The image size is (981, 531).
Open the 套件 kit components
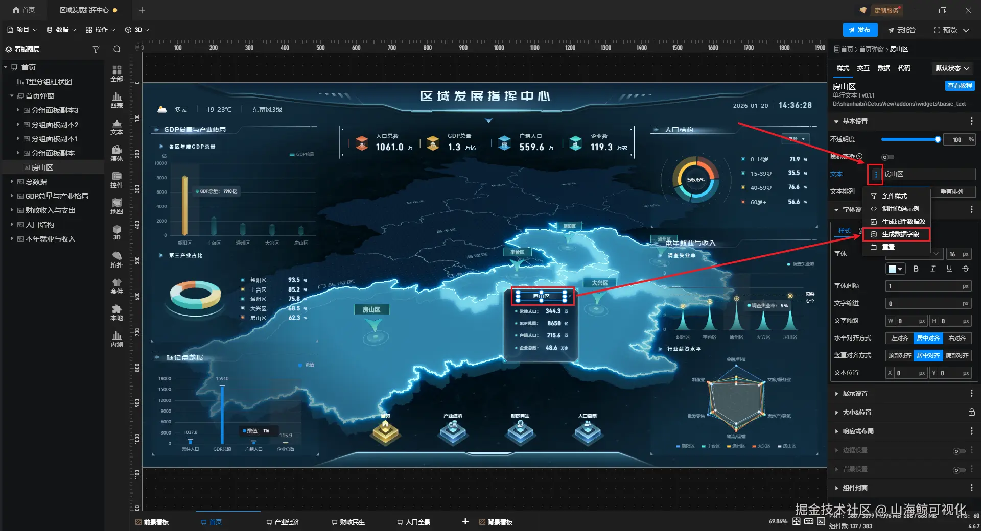(x=117, y=285)
